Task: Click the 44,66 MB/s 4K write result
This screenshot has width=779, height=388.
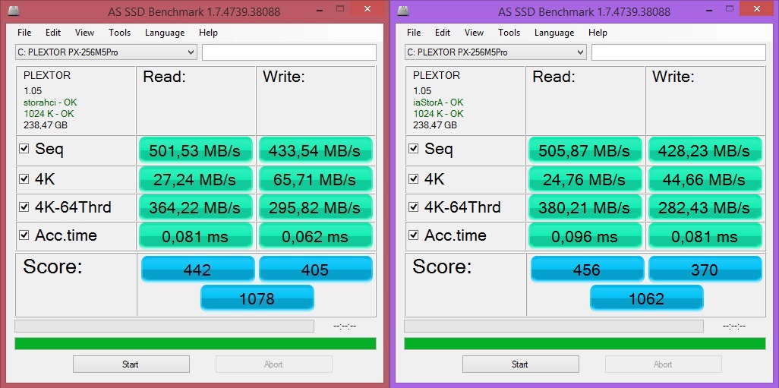Action: [x=705, y=179]
